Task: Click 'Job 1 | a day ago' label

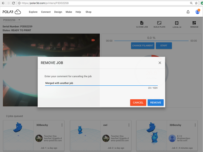Action: coord(49,148)
